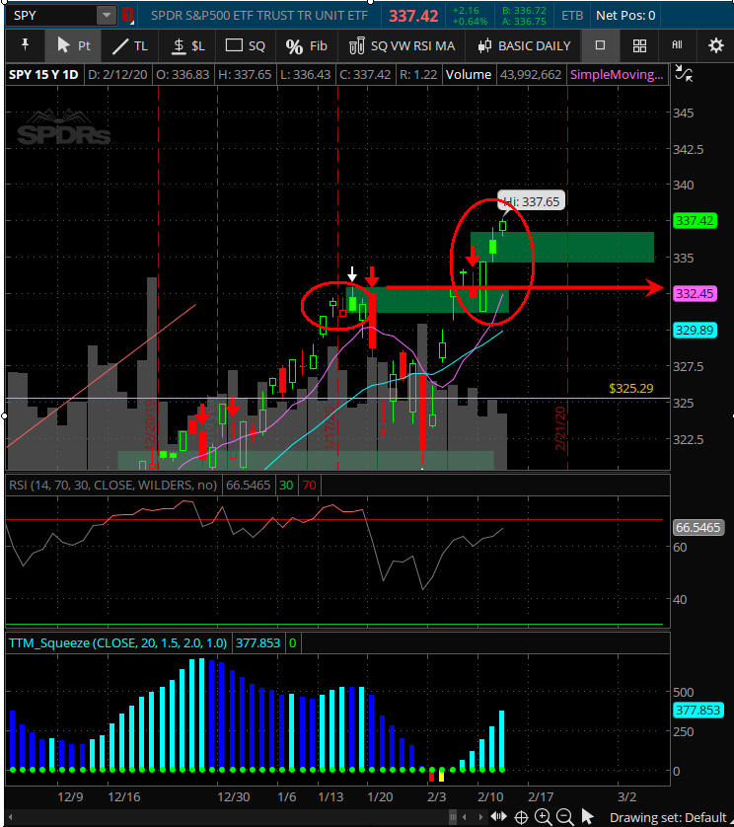
Task: Click the TTM_Squeeze study title
Action: pos(118,642)
